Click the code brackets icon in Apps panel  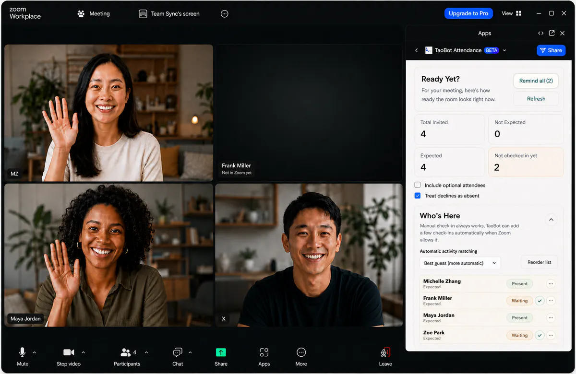(x=541, y=33)
